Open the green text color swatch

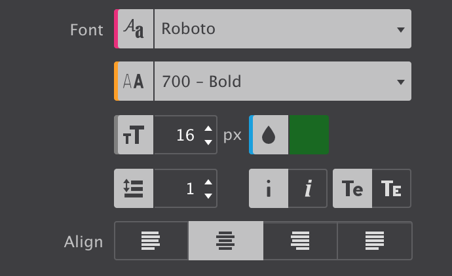pos(309,135)
